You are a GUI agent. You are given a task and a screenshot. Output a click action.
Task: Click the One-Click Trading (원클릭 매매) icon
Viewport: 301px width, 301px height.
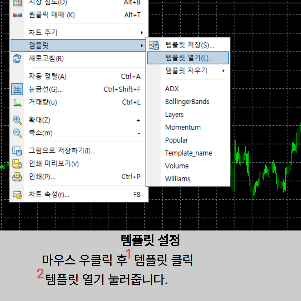pyautogui.click(x=17, y=15)
